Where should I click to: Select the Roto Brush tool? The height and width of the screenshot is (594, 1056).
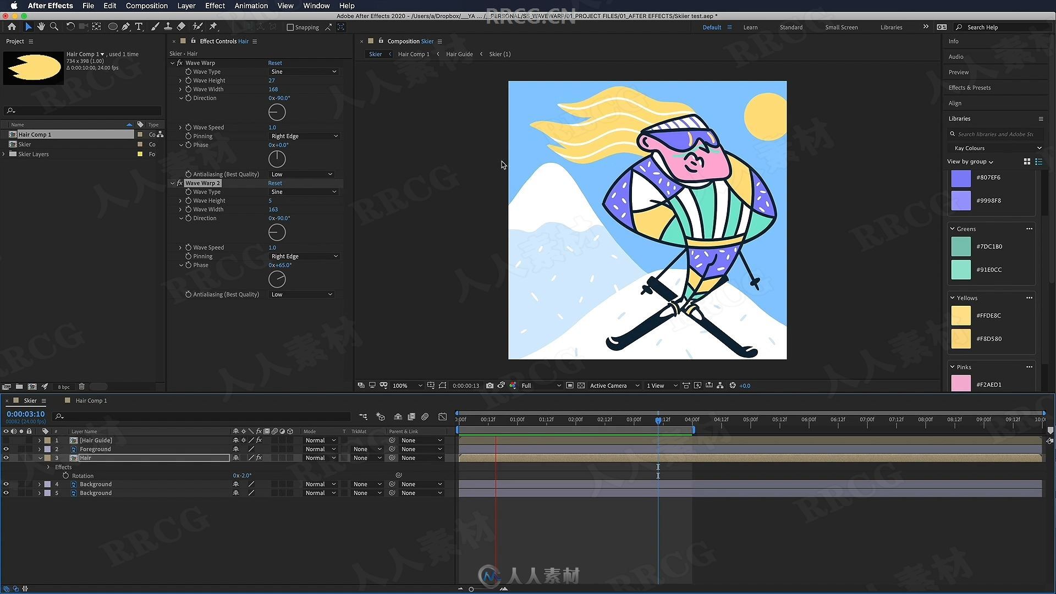(x=197, y=26)
